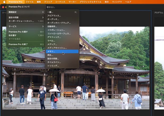Expand the 環境設定 submenu arrow
Screen dimensions: 164x116
(x=43, y=12)
